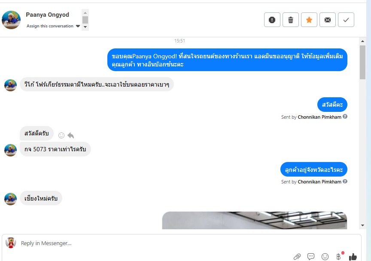Delete conversation using trash icon
Screen dimensions: 371x261
point(291,20)
